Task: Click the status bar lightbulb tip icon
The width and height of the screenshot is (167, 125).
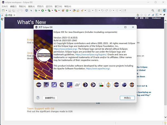Action: [x=165, y=123]
